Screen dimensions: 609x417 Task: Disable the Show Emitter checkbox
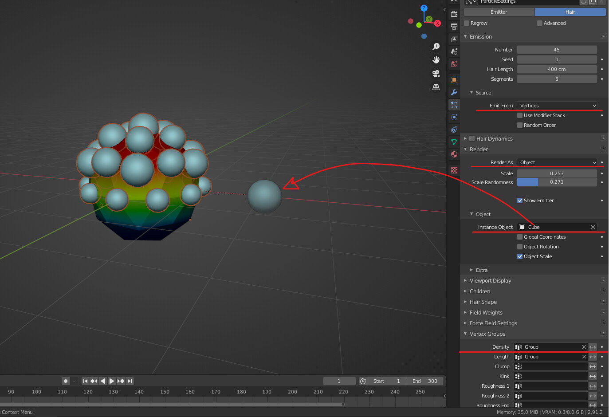(519, 200)
